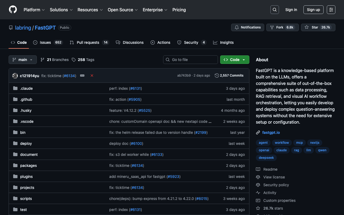Click the Sign up button

[313, 10]
